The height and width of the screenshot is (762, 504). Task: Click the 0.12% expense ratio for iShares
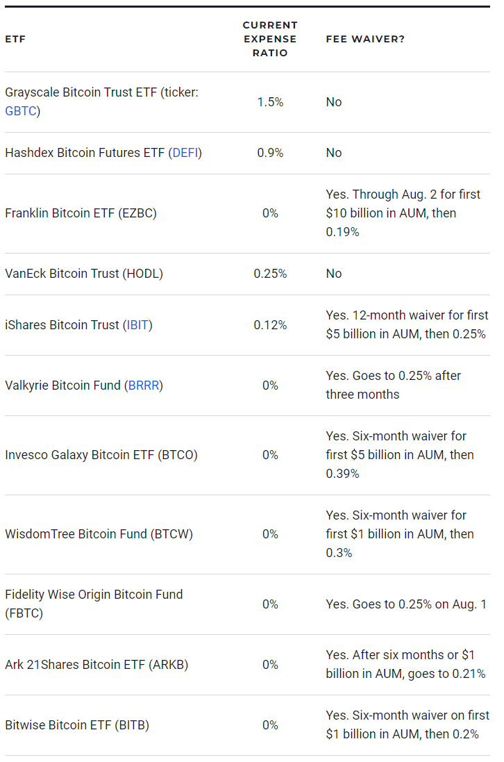click(270, 325)
